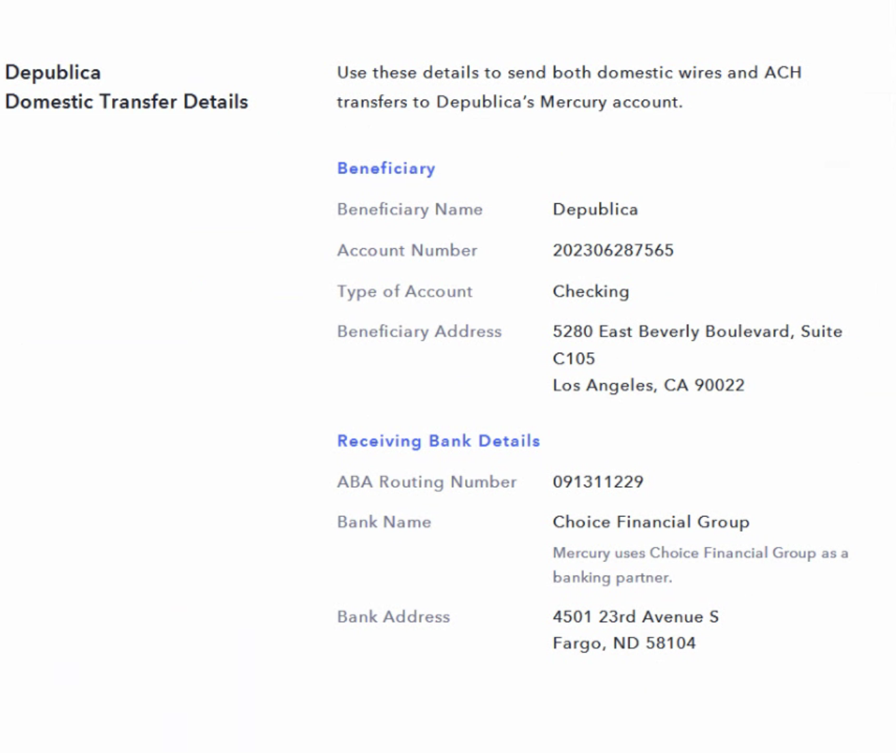Screen dimensions: 896x753
Task: Click the Bank Name label
Action: point(384,522)
